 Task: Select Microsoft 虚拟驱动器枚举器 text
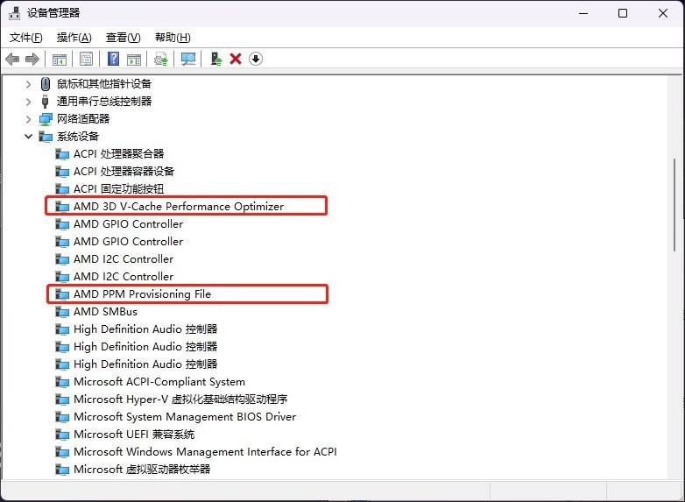(142, 469)
